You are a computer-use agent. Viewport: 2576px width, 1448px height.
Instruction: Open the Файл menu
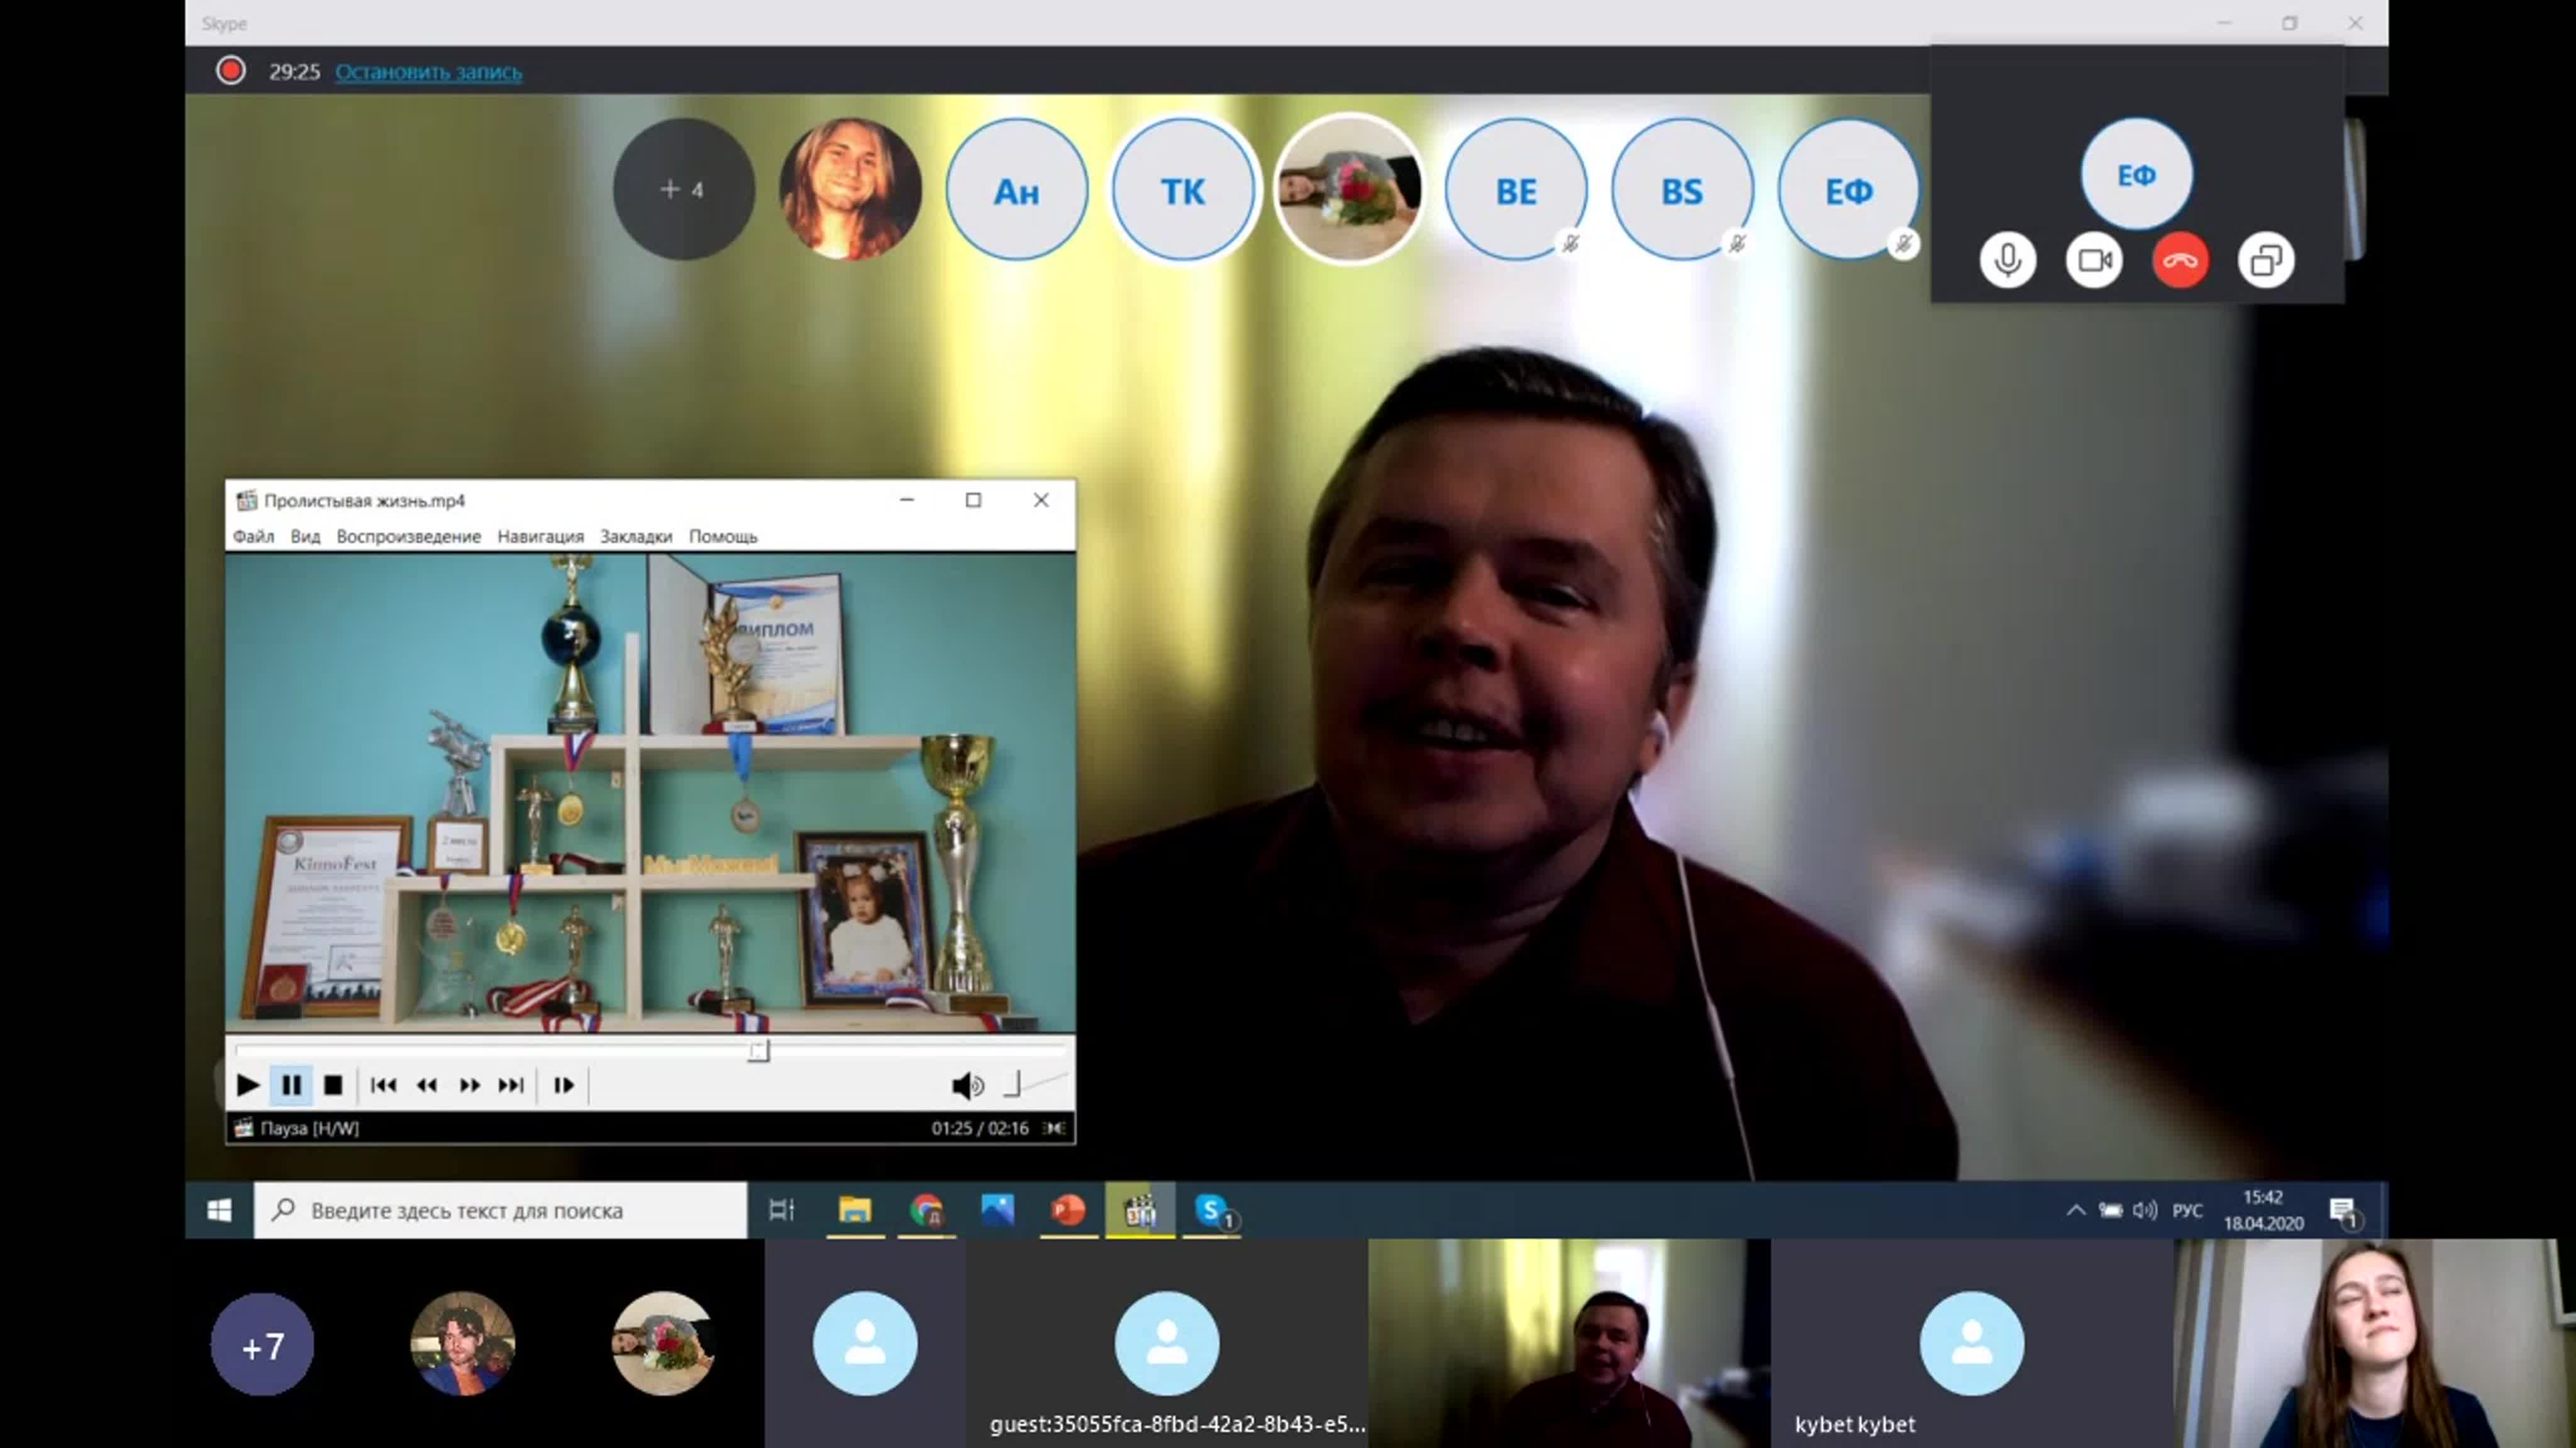point(253,537)
